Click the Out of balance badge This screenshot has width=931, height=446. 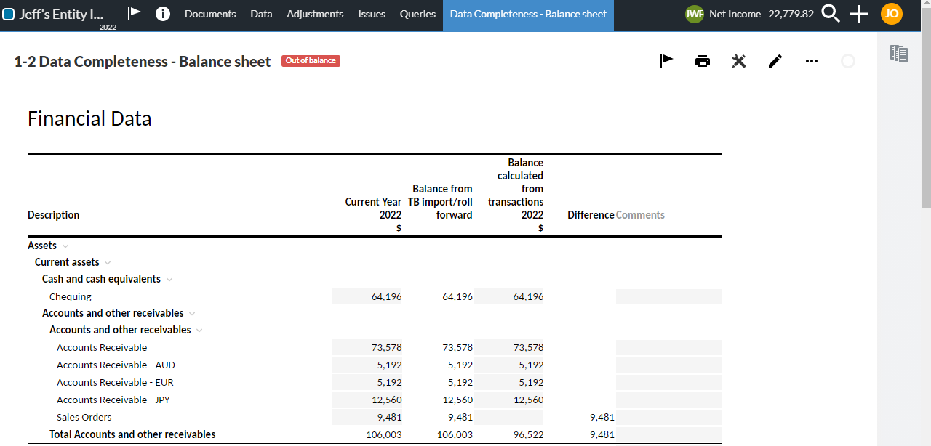311,61
